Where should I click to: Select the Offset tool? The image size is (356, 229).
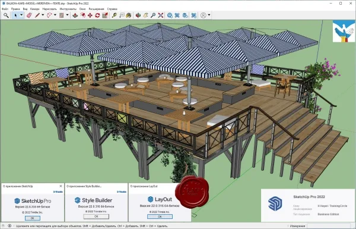pyautogui.click(x=83, y=15)
